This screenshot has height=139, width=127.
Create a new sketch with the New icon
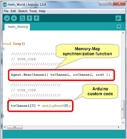point(23,18)
